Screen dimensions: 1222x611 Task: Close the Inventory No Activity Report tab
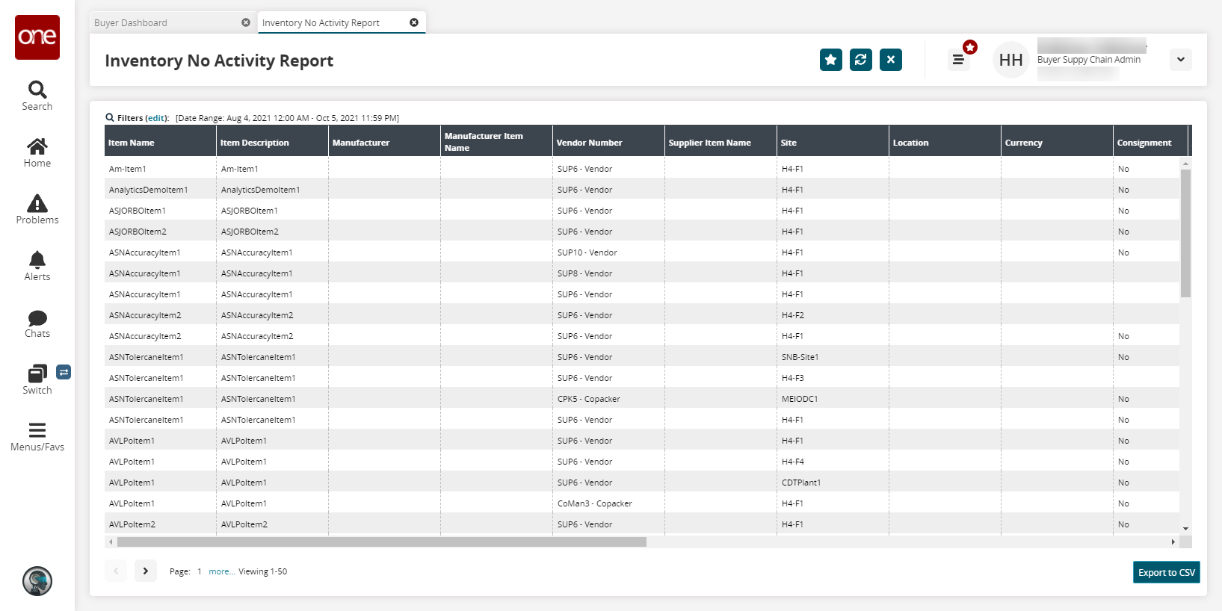coord(414,22)
